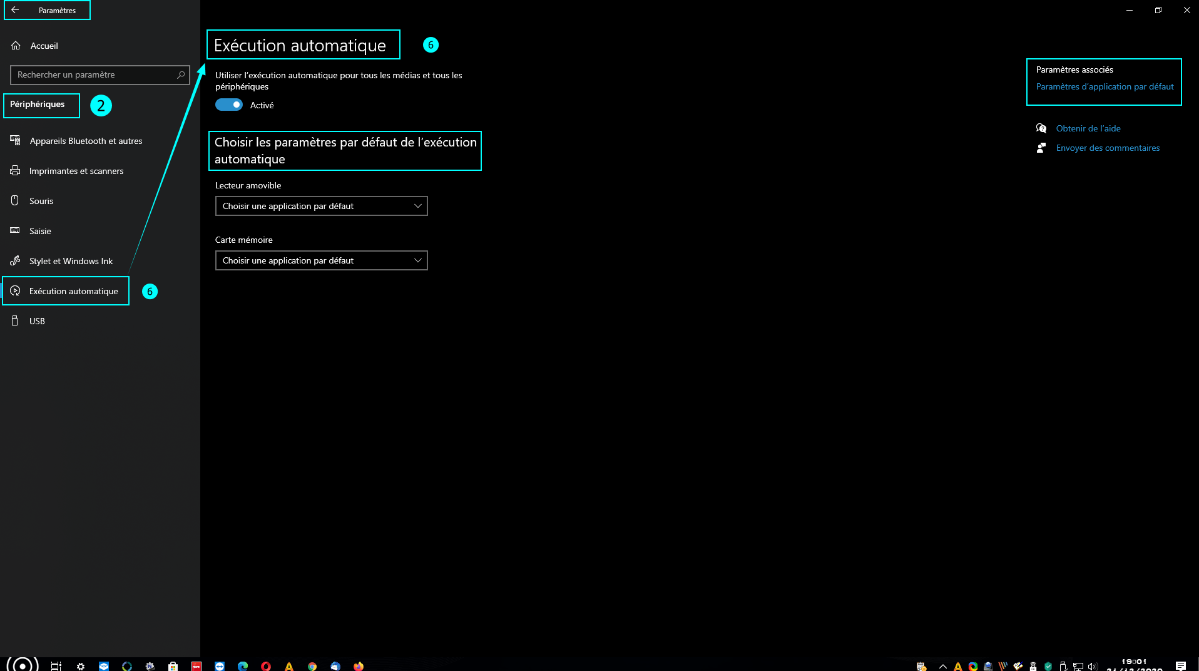Open Appareils Bluetooth et autres

coord(86,141)
